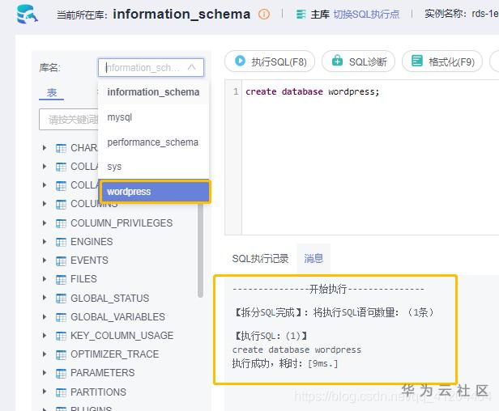The height and width of the screenshot is (411, 499).
Task: Select the OPTIMIZER_TRACE table
Action: 114,354
